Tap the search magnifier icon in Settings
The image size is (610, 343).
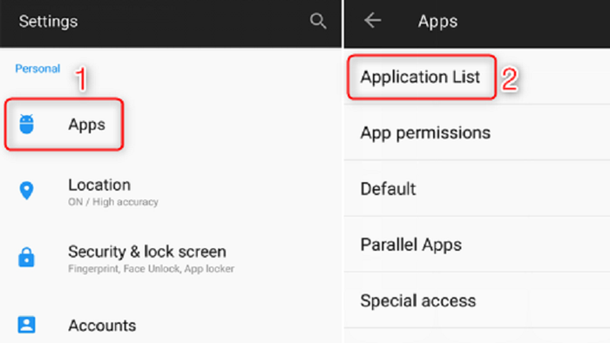coord(318,21)
